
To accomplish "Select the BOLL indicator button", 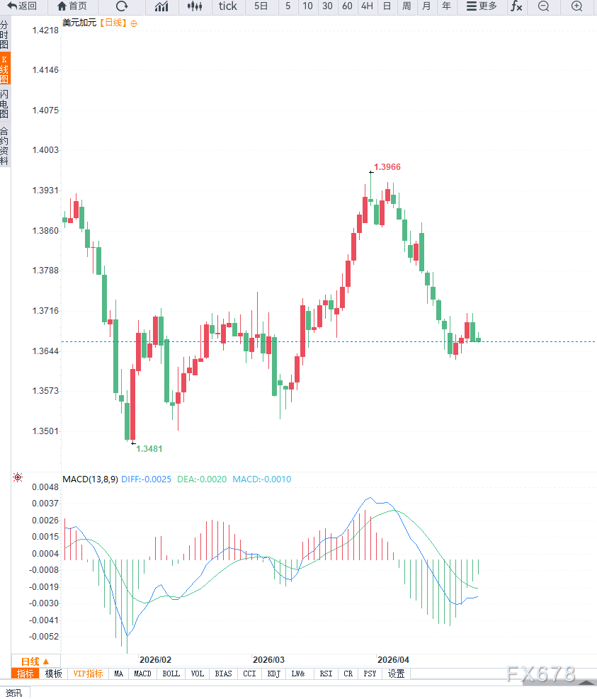I will pyautogui.click(x=171, y=674).
